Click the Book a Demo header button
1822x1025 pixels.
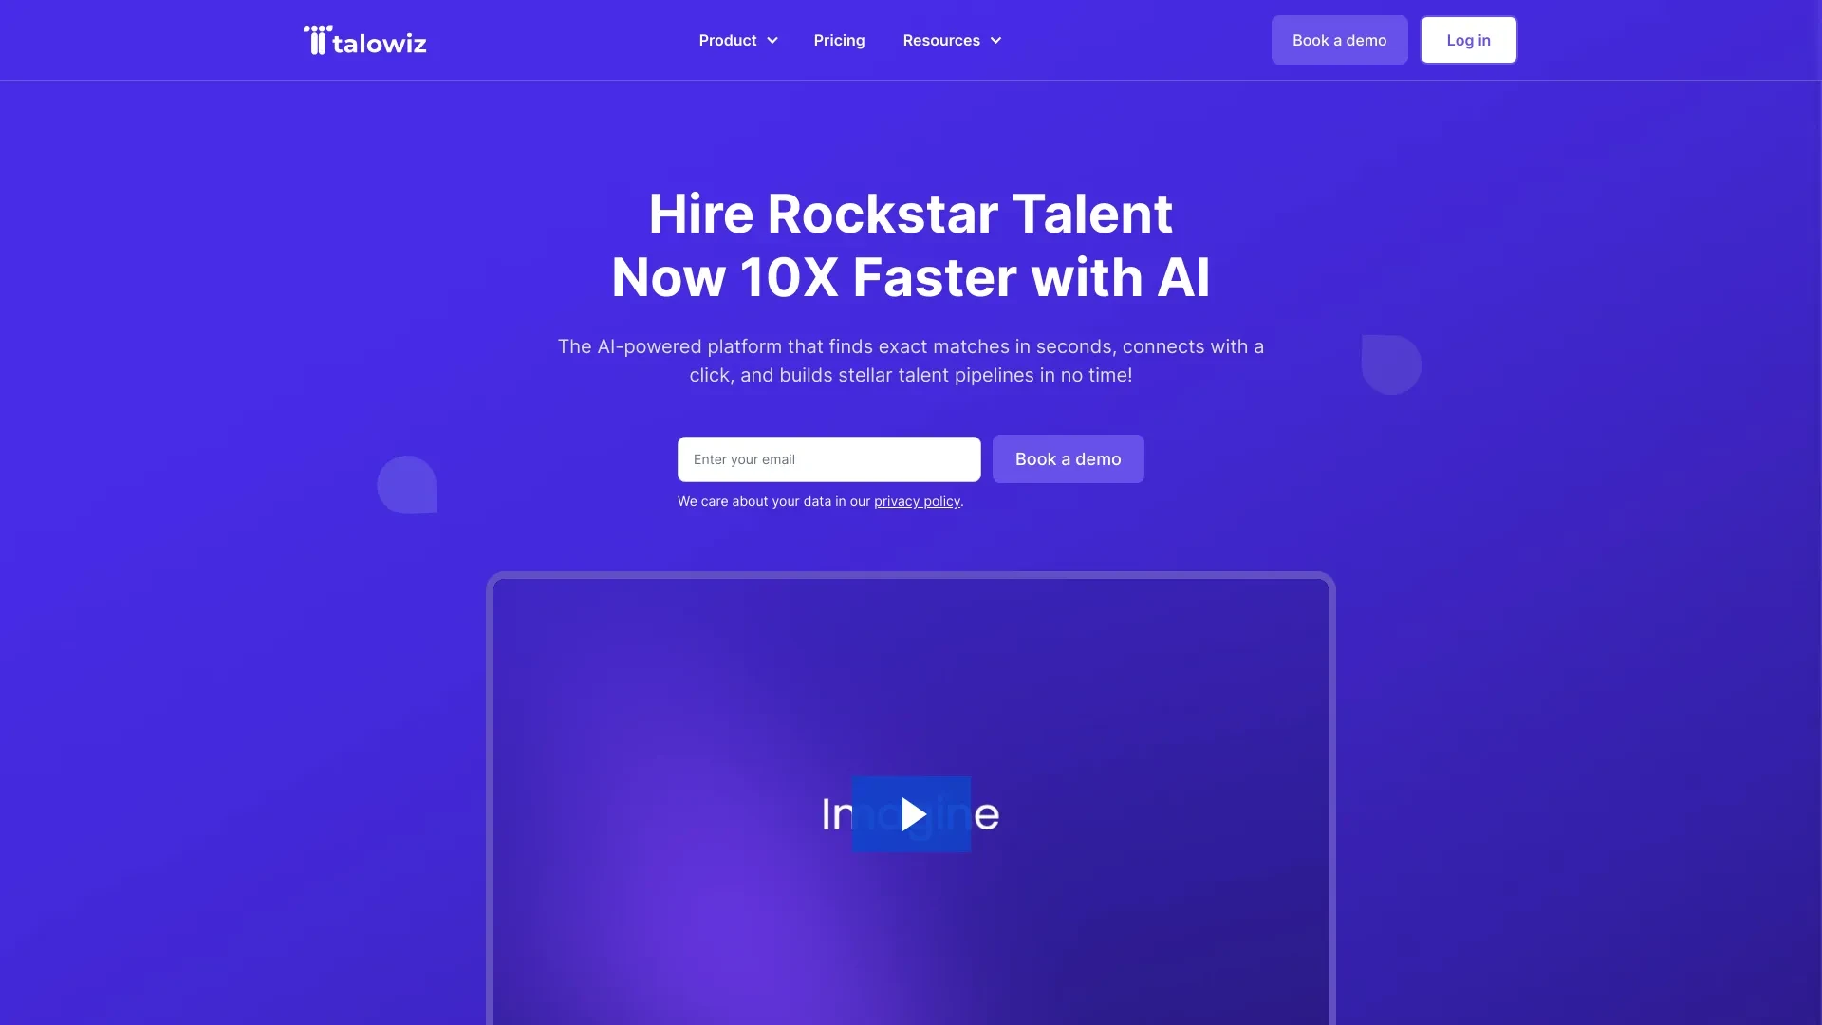(1339, 39)
